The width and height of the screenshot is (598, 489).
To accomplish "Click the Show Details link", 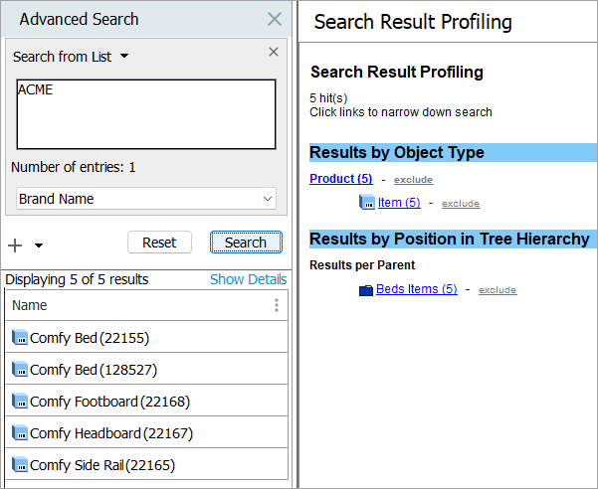I will click(x=248, y=279).
